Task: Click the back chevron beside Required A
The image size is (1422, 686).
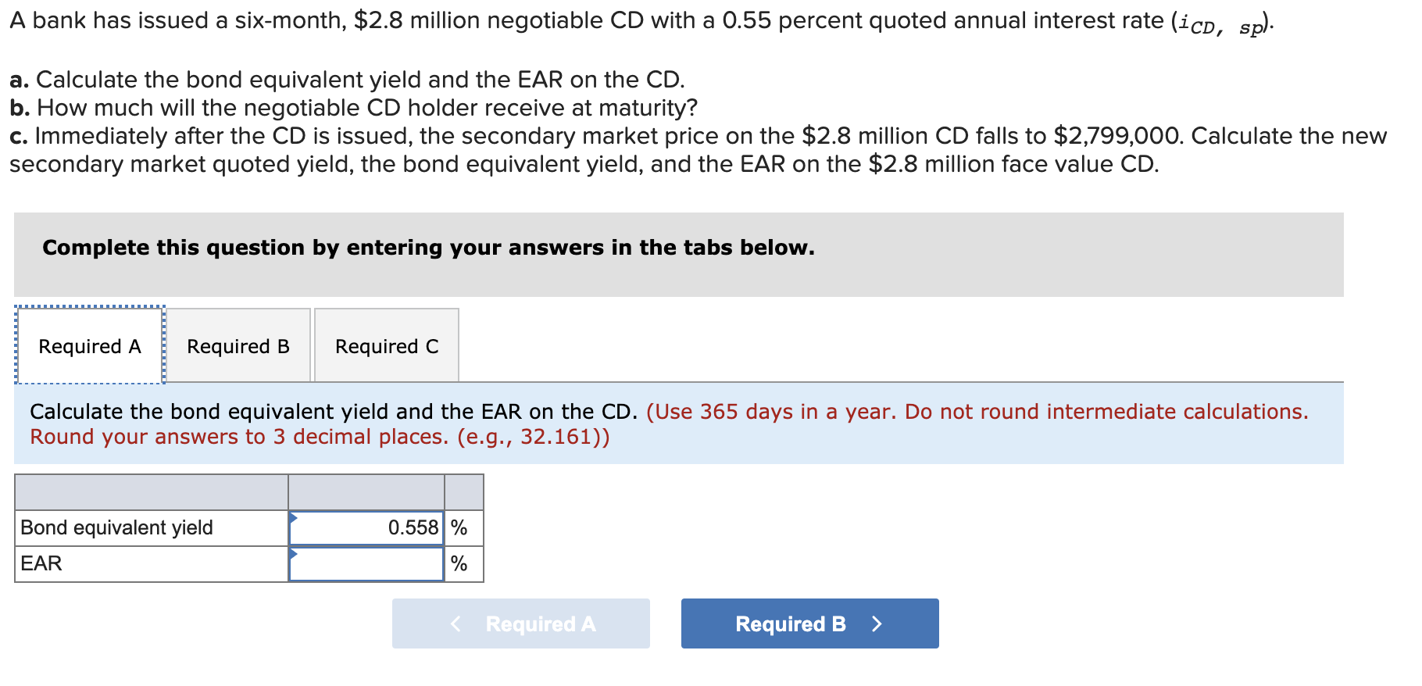Action: pyautogui.click(x=456, y=623)
